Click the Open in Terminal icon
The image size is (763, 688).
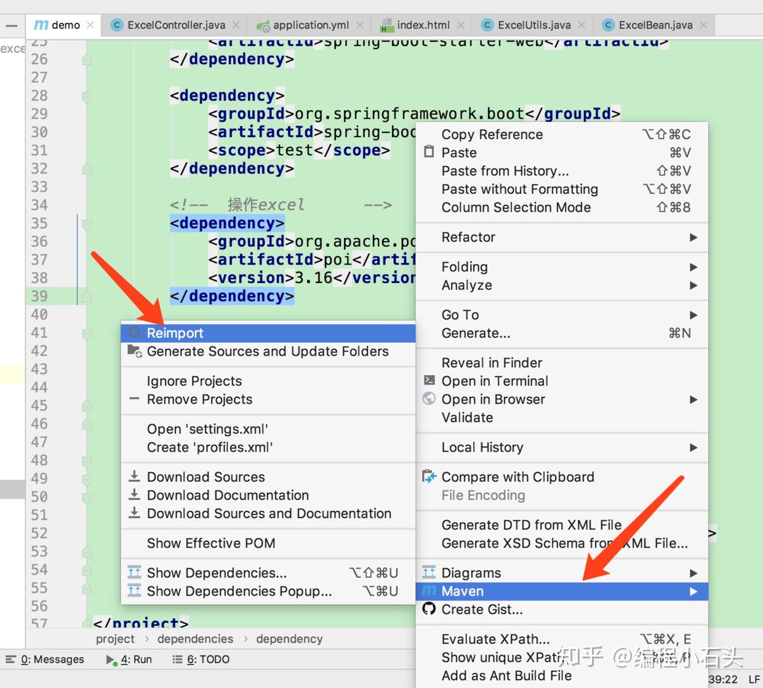429,380
